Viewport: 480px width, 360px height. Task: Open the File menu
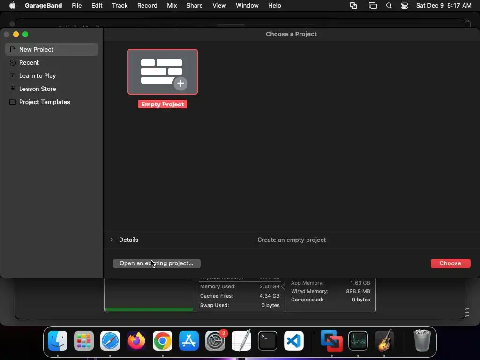coord(76,6)
